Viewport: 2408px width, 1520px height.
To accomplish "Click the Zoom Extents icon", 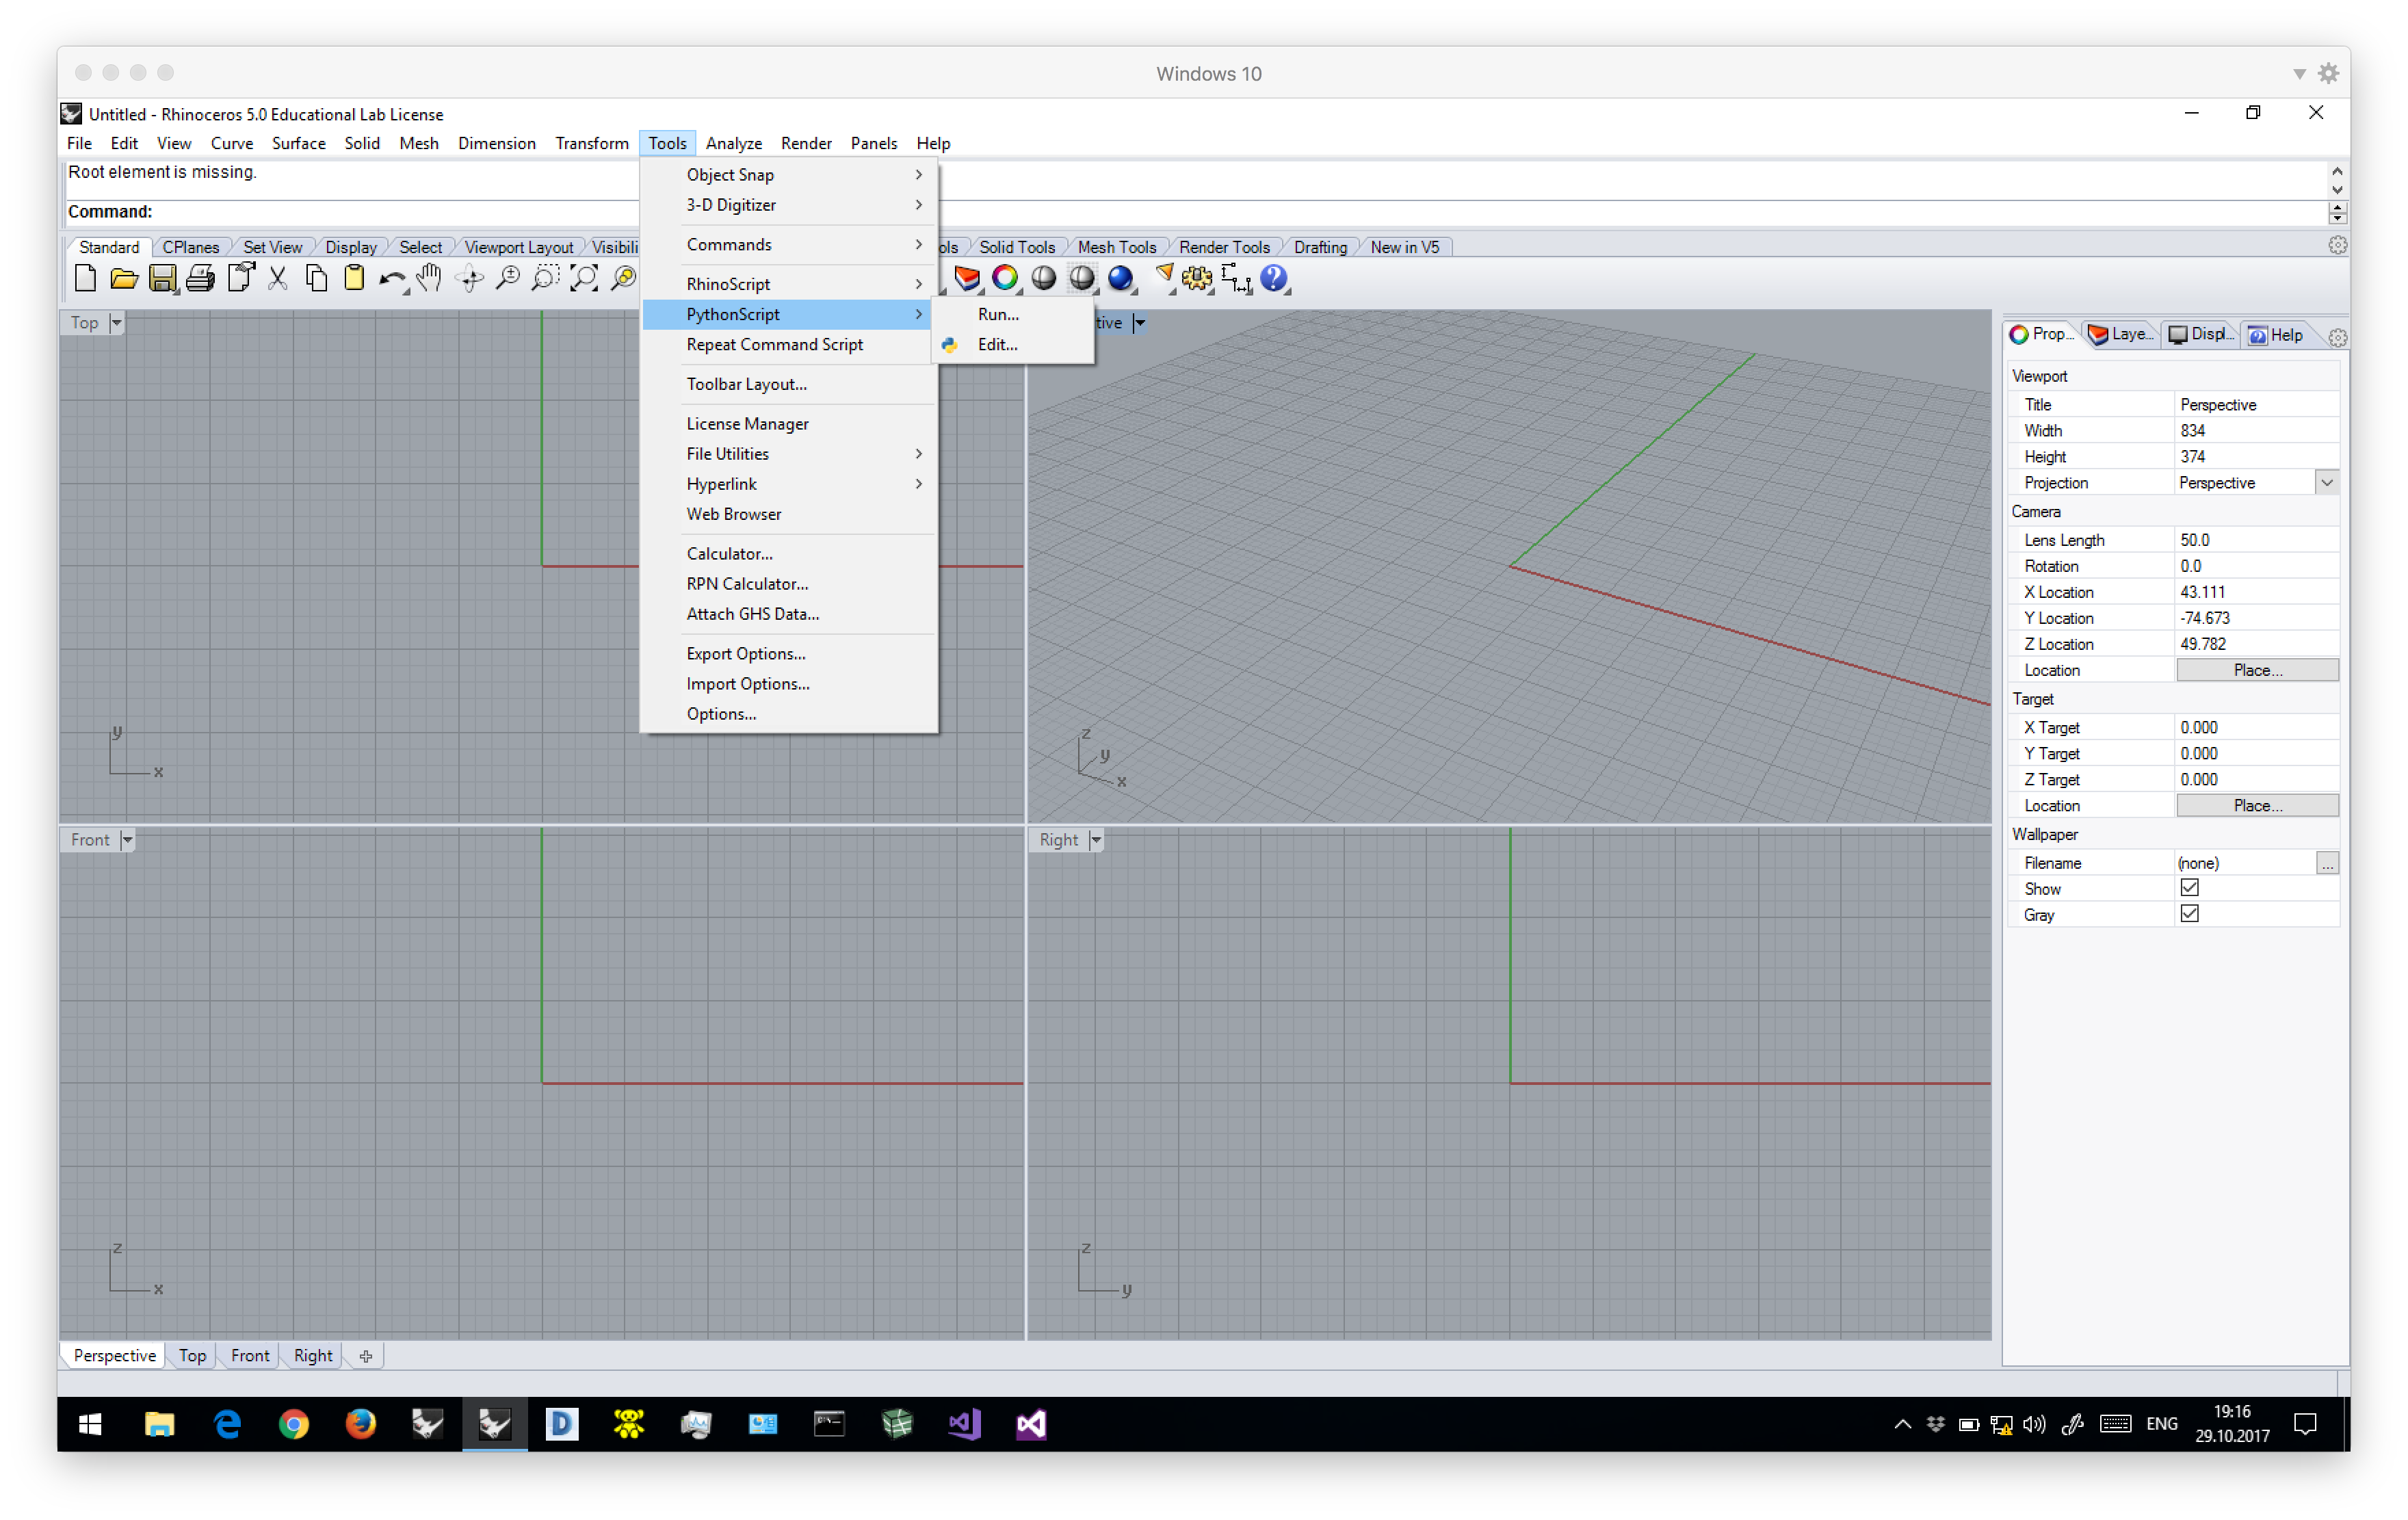I will click(584, 279).
